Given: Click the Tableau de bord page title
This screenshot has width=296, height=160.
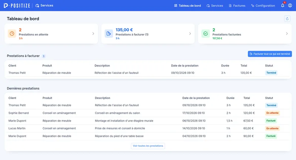Looking at the screenshot, I should [x=23, y=18].
